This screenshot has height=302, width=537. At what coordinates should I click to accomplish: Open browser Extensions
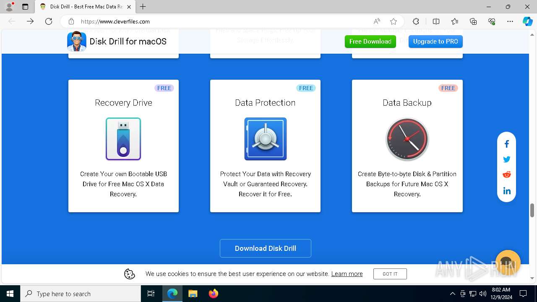click(416, 21)
